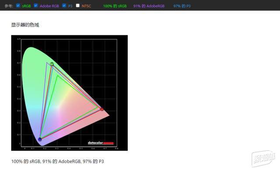
Task: Click the datacolor logo in the chart
Action: click(x=101, y=143)
